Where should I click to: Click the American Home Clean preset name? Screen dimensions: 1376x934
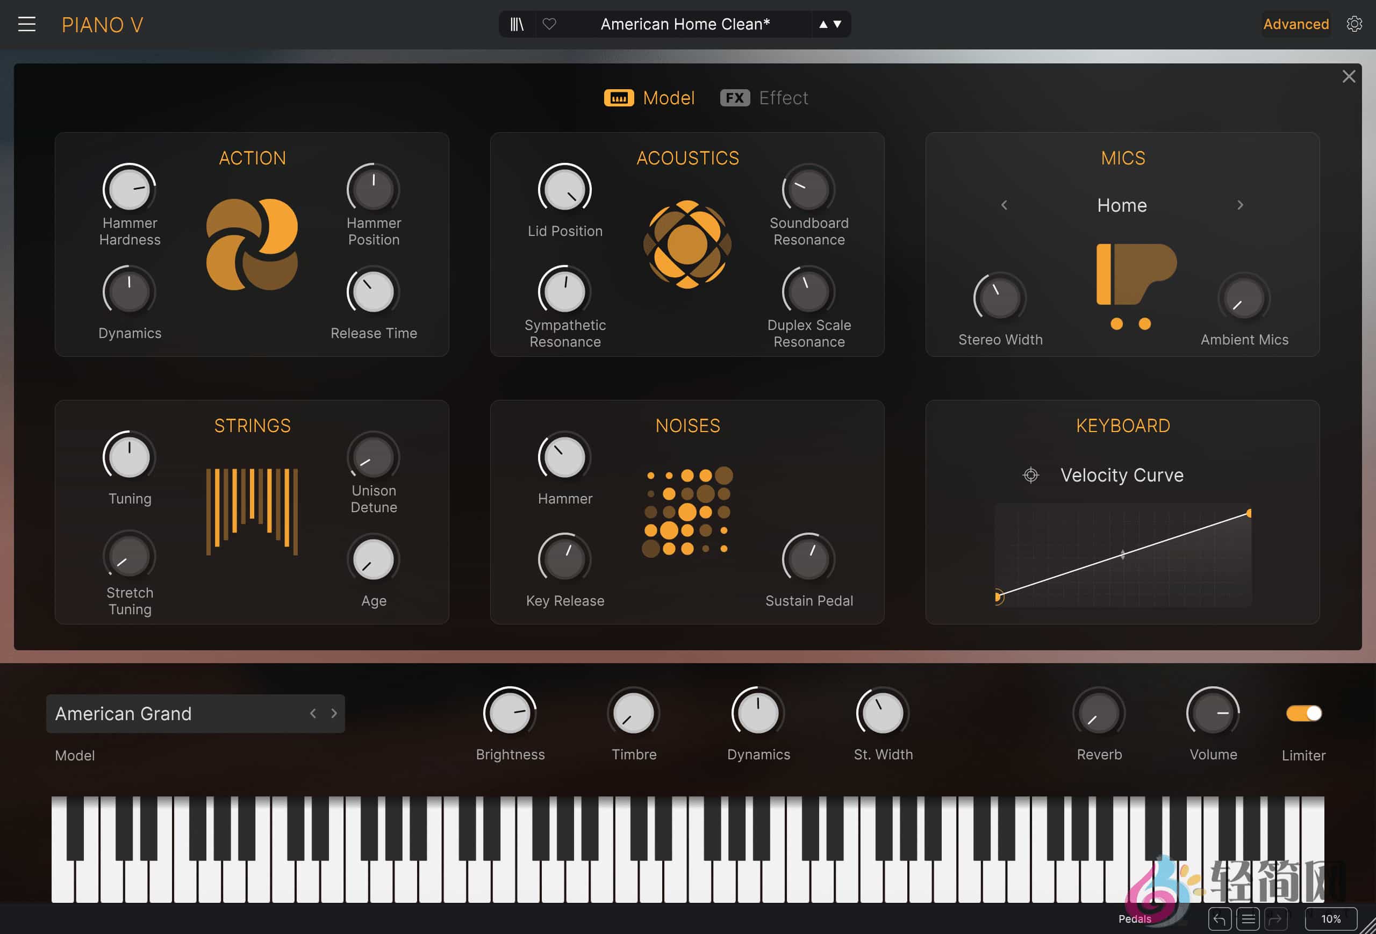(x=685, y=24)
